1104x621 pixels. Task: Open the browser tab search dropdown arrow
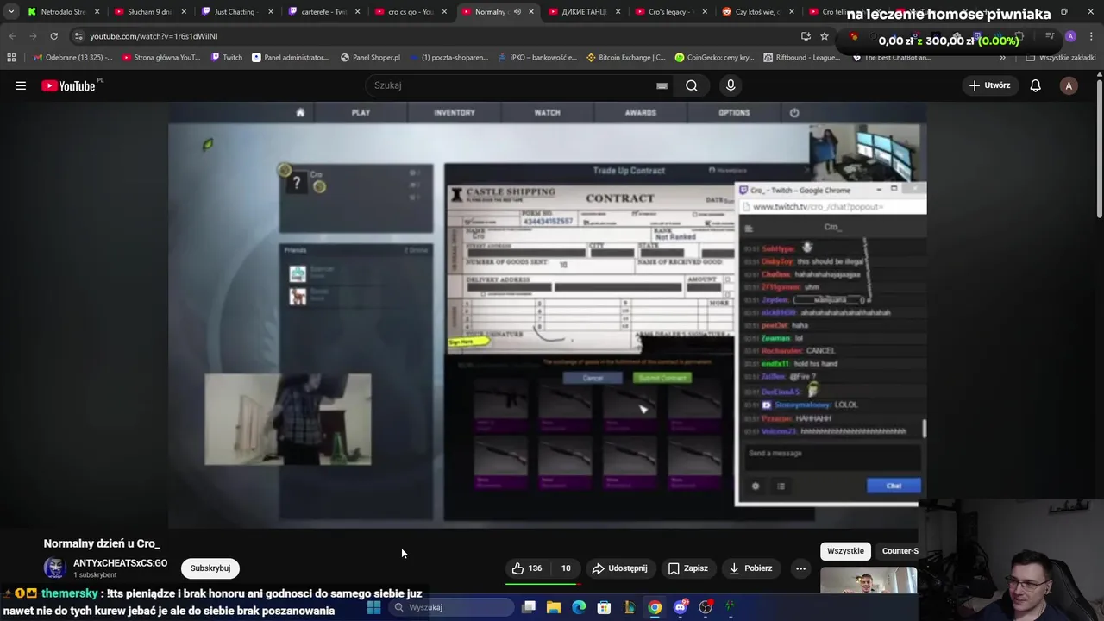tap(10, 12)
